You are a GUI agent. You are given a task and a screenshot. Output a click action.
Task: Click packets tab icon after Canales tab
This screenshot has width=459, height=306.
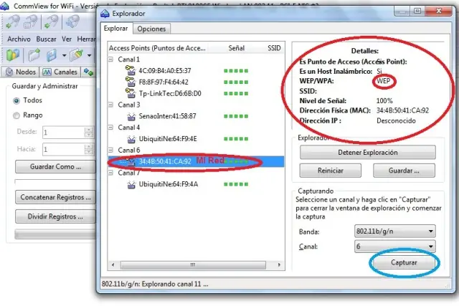88,72
